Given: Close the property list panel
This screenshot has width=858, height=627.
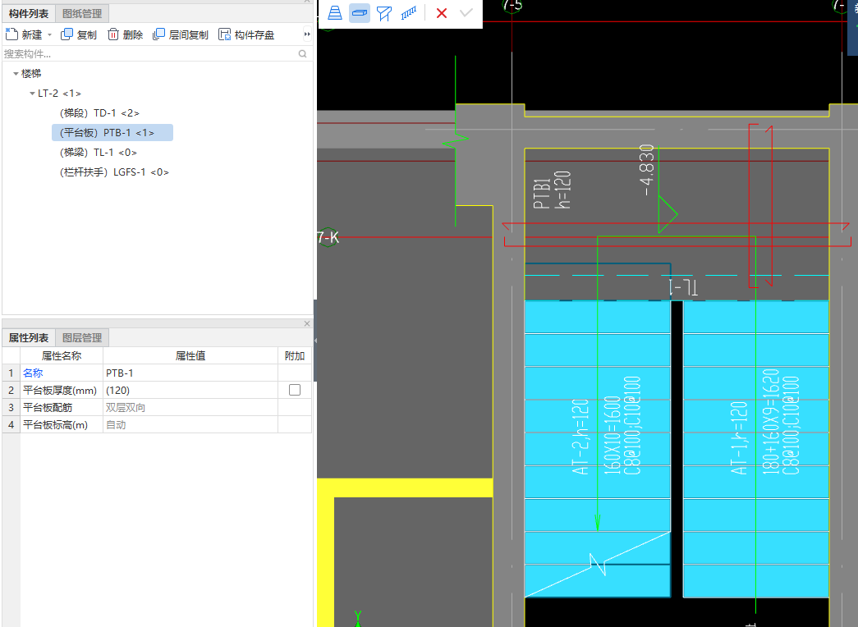Looking at the screenshot, I should (307, 323).
